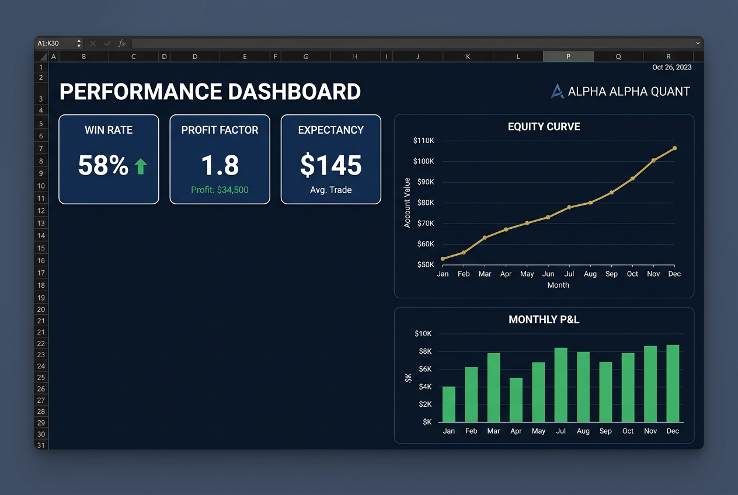Click the Profit: $34,500 green text
The image size is (738, 495).
(x=220, y=190)
